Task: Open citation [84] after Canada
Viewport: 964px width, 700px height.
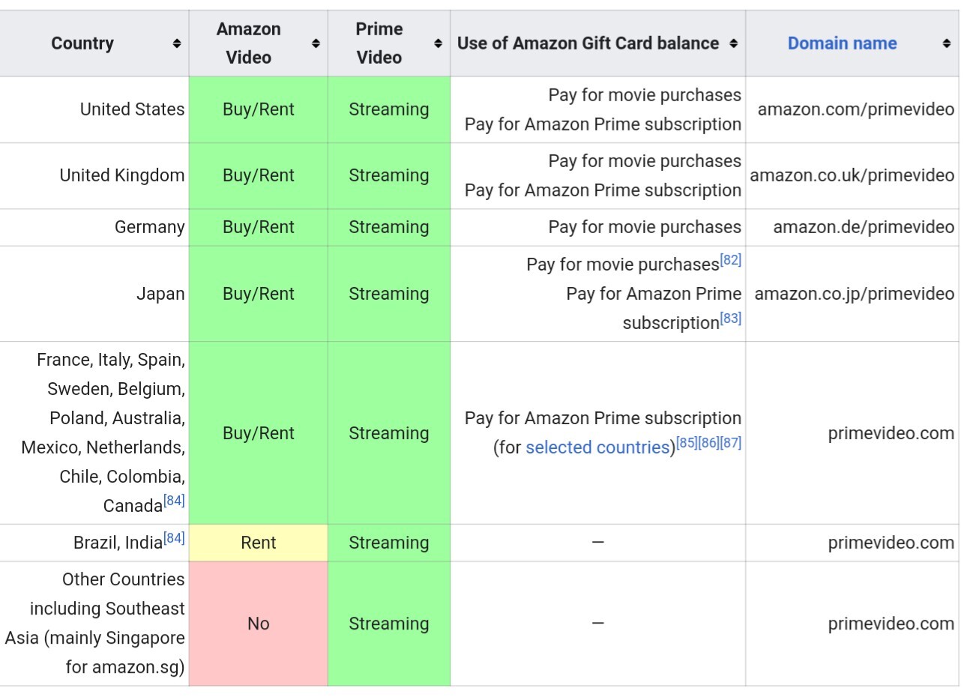Action: tap(174, 500)
